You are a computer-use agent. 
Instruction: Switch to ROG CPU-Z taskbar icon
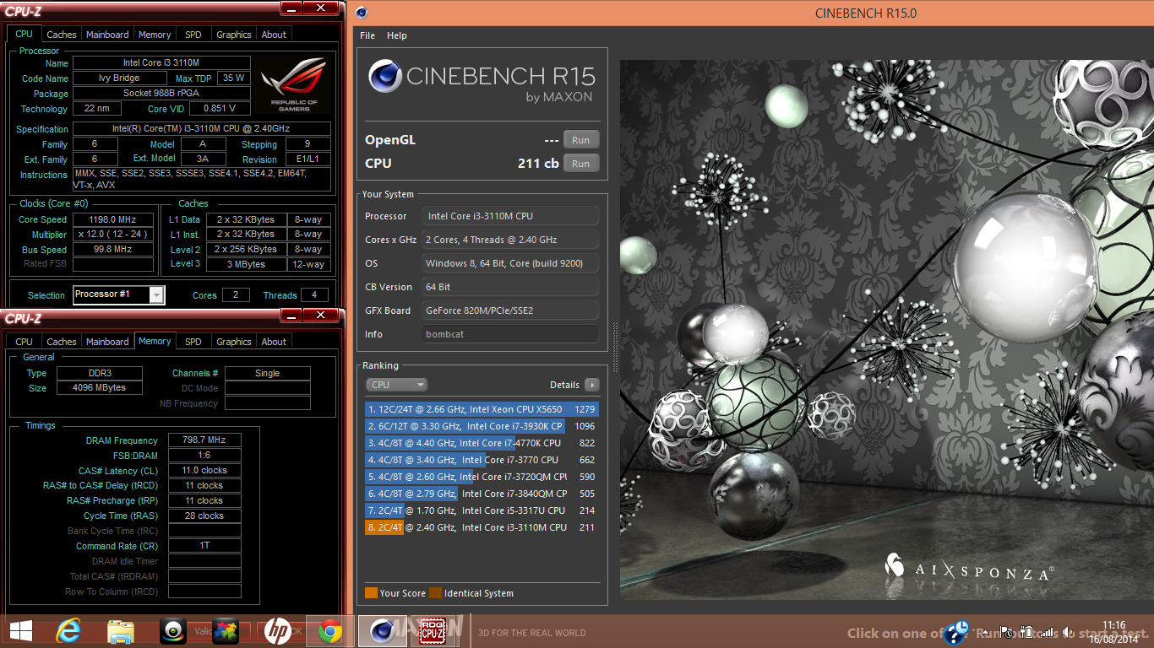pos(433,630)
